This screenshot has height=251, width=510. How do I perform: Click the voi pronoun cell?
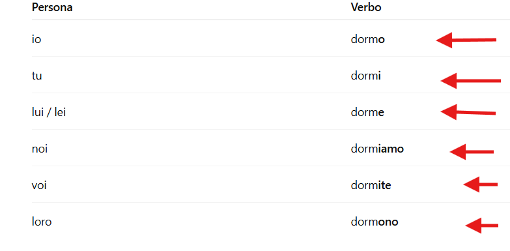point(39,185)
